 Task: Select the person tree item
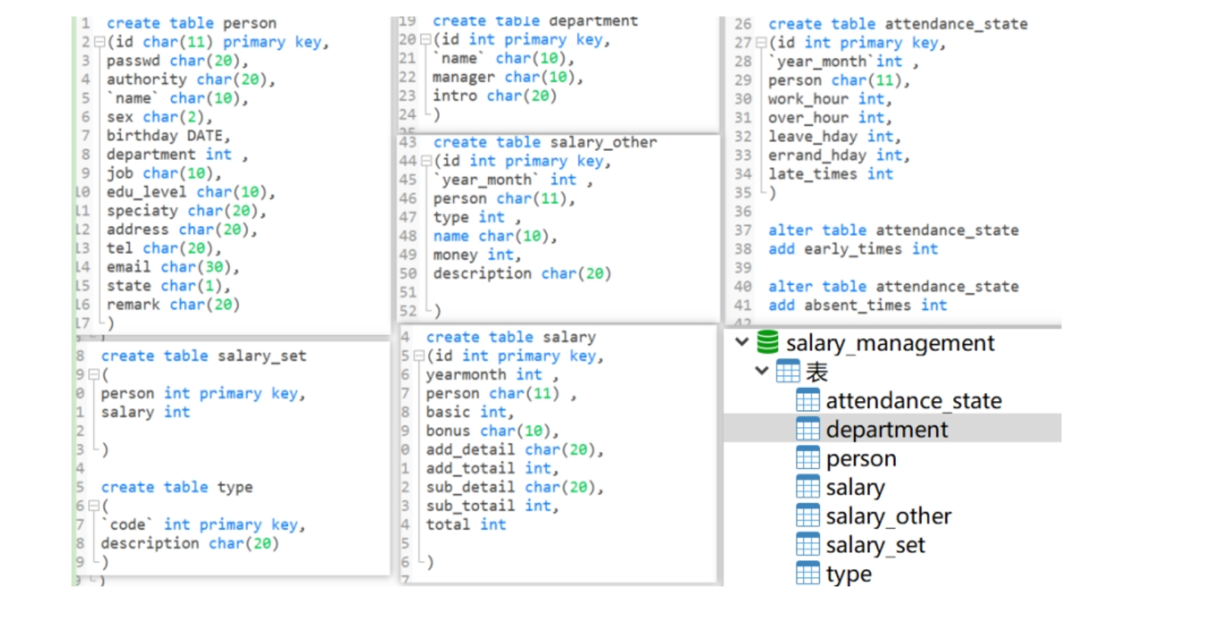pyautogui.click(x=861, y=458)
